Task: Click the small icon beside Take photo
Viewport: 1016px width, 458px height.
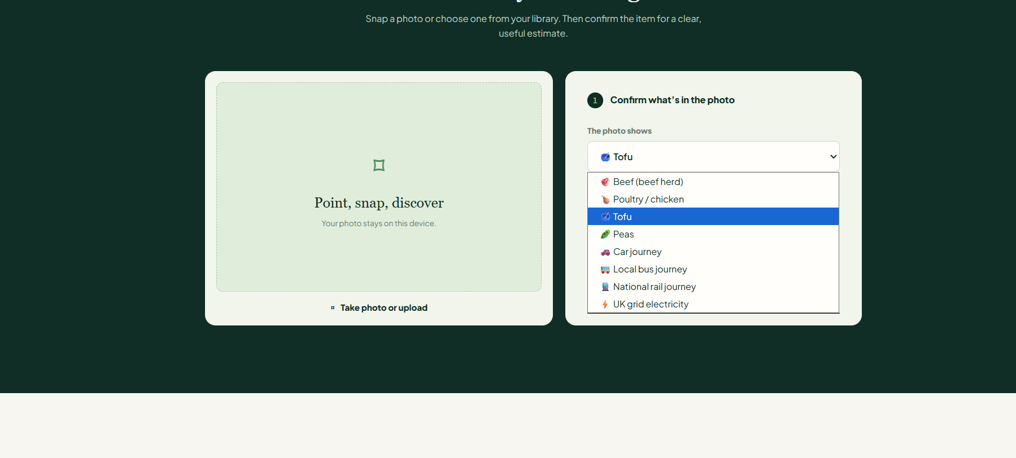Action: pyautogui.click(x=333, y=307)
